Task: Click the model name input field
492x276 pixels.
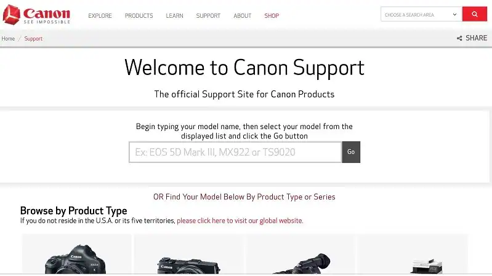Action: click(x=235, y=152)
